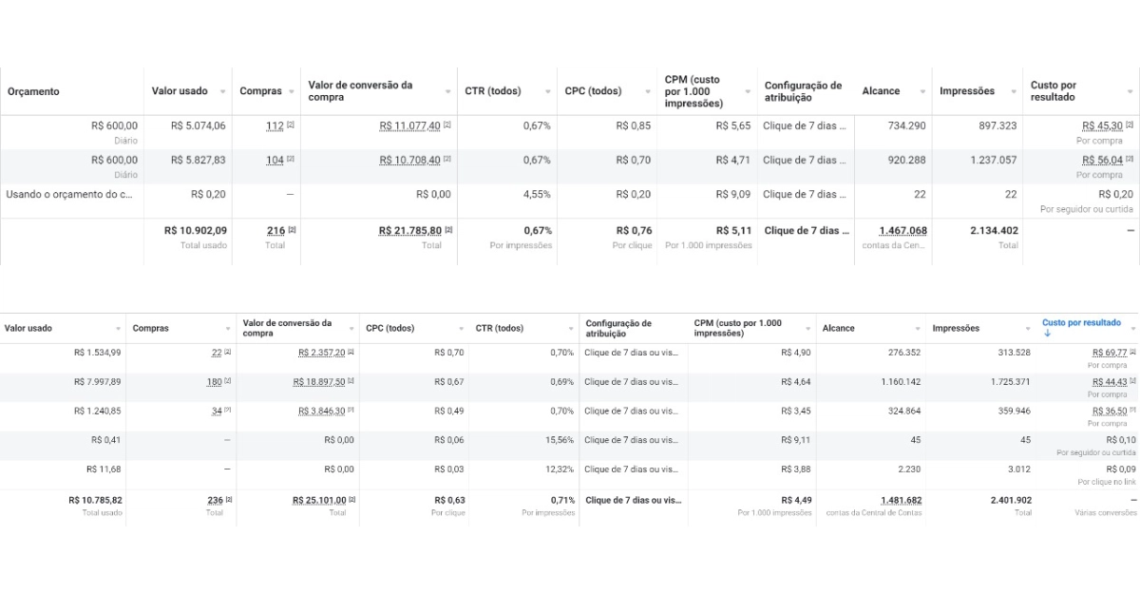The height and width of the screenshot is (594, 1140).
Task: Click footnote icon after R$ 18.897,50
Action: click(352, 381)
